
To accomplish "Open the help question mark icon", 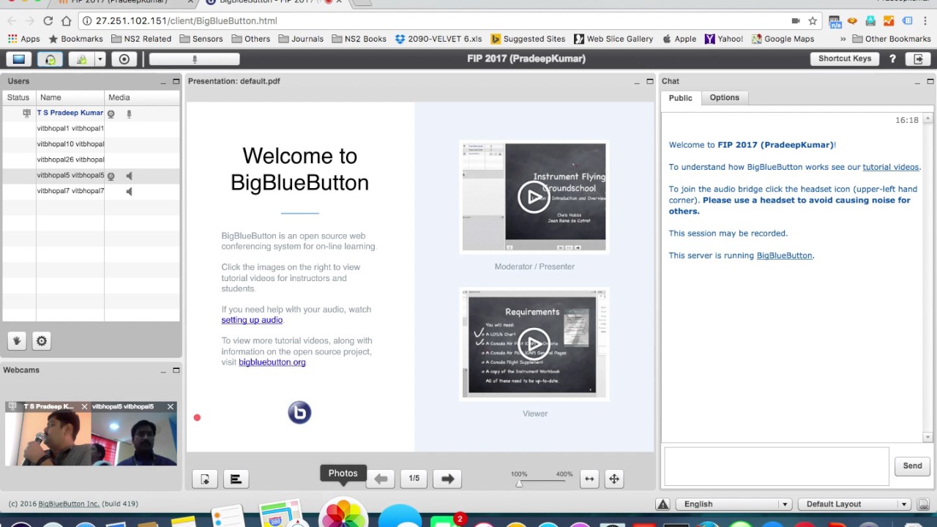I will (x=892, y=59).
